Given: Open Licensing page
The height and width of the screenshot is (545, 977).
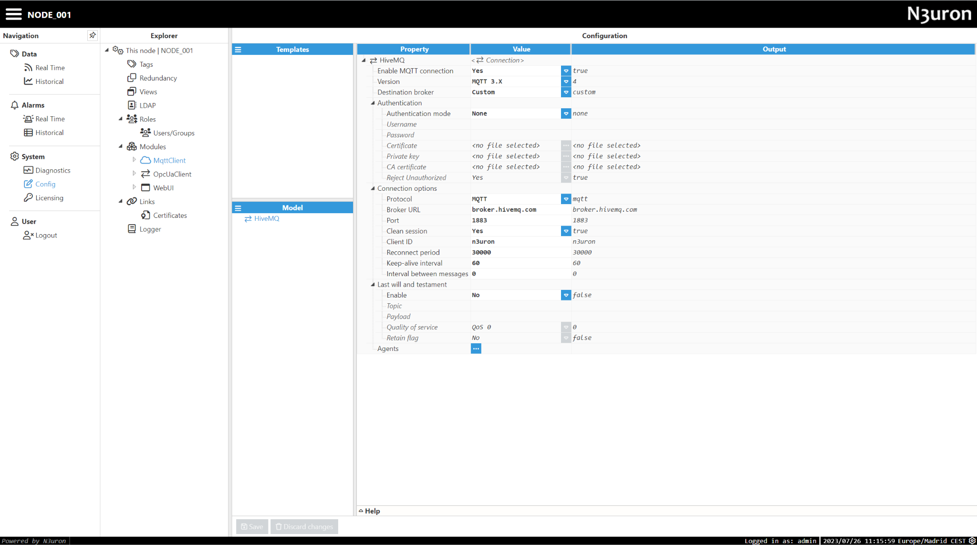Looking at the screenshot, I should point(43,198).
